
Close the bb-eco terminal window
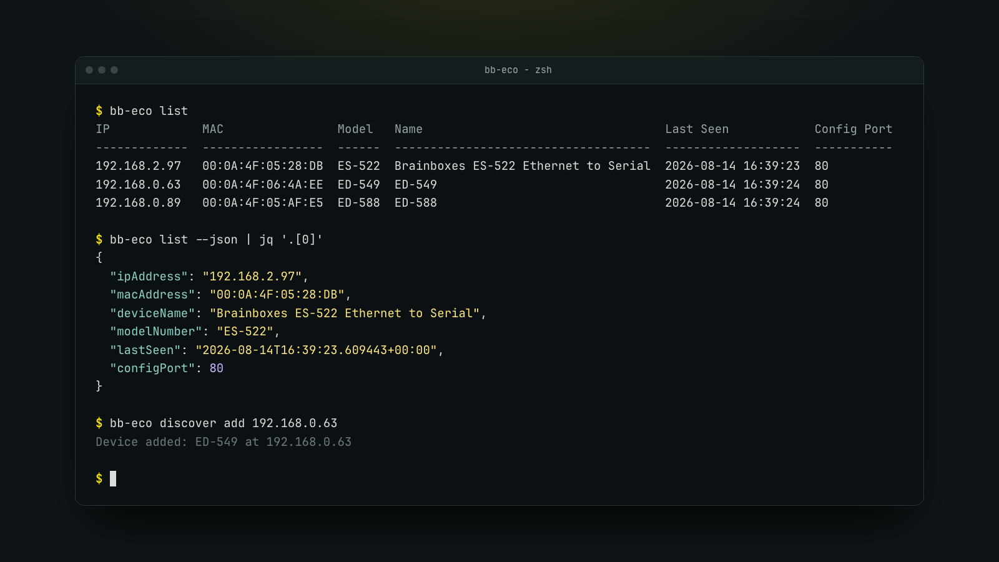tap(89, 70)
